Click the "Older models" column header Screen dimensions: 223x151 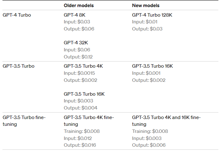point(79,6)
